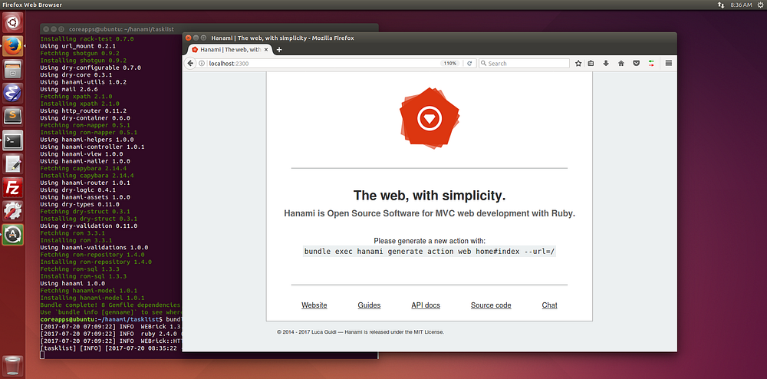Click terminal line 'Installing rom-sql 1.3.3'
The width and height of the screenshot is (767, 379).
point(81,276)
